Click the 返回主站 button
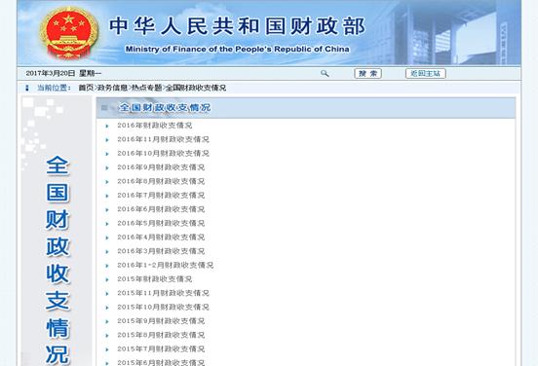 [426, 73]
